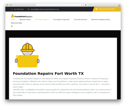Go to the Home menu item
Screen dimensions: 126x107
(x=13, y=19)
